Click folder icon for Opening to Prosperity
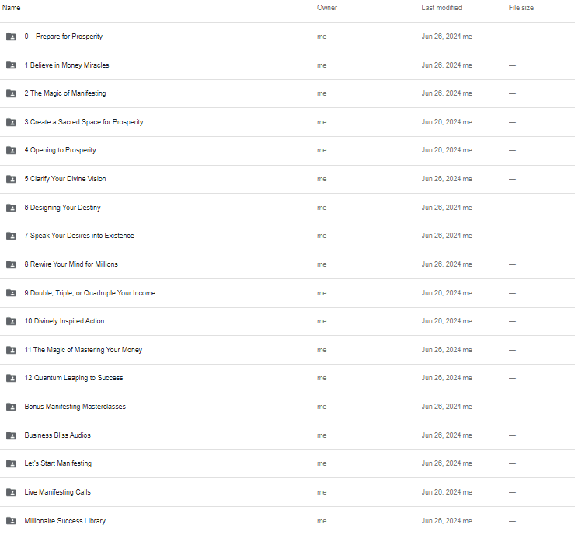Screen dimensions: 575x535 11,150
